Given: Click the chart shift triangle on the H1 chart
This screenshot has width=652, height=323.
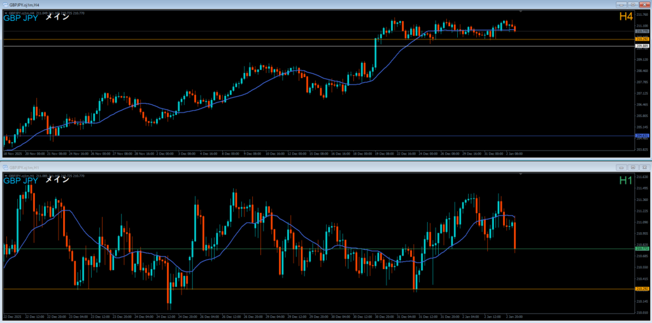Looking at the screenshot, I should pos(521,174).
